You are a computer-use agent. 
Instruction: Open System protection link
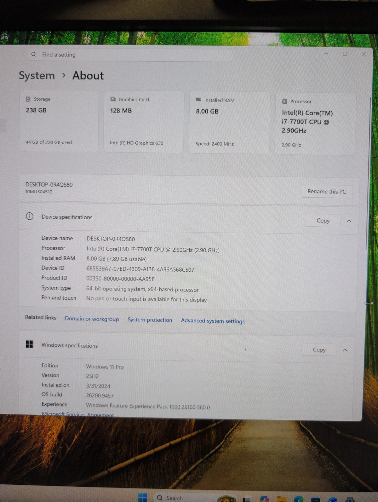(x=150, y=320)
